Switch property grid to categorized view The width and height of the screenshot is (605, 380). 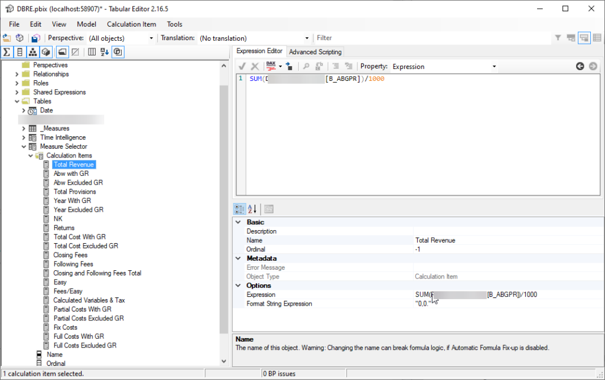pos(240,209)
